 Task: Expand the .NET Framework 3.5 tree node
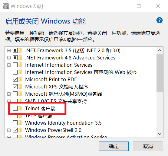pos(9,50)
